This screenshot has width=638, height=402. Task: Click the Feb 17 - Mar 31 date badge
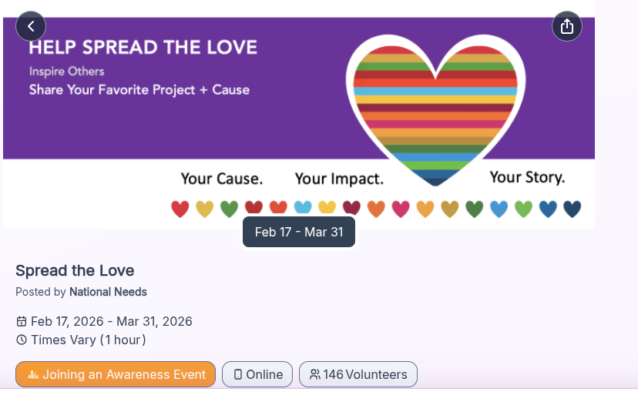coord(299,232)
